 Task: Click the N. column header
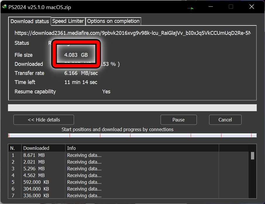click(15, 148)
